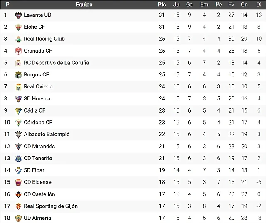Open the Real Oviedo team name
This screenshot has height=223, width=266.
click(38, 87)
